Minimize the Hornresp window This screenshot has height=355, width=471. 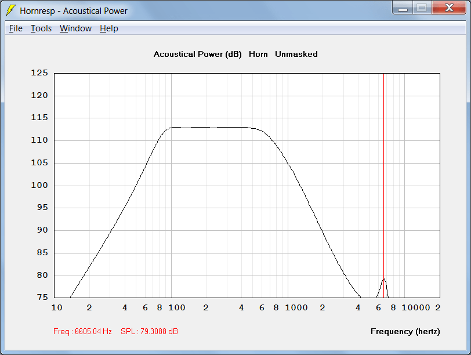coord(403,8)
